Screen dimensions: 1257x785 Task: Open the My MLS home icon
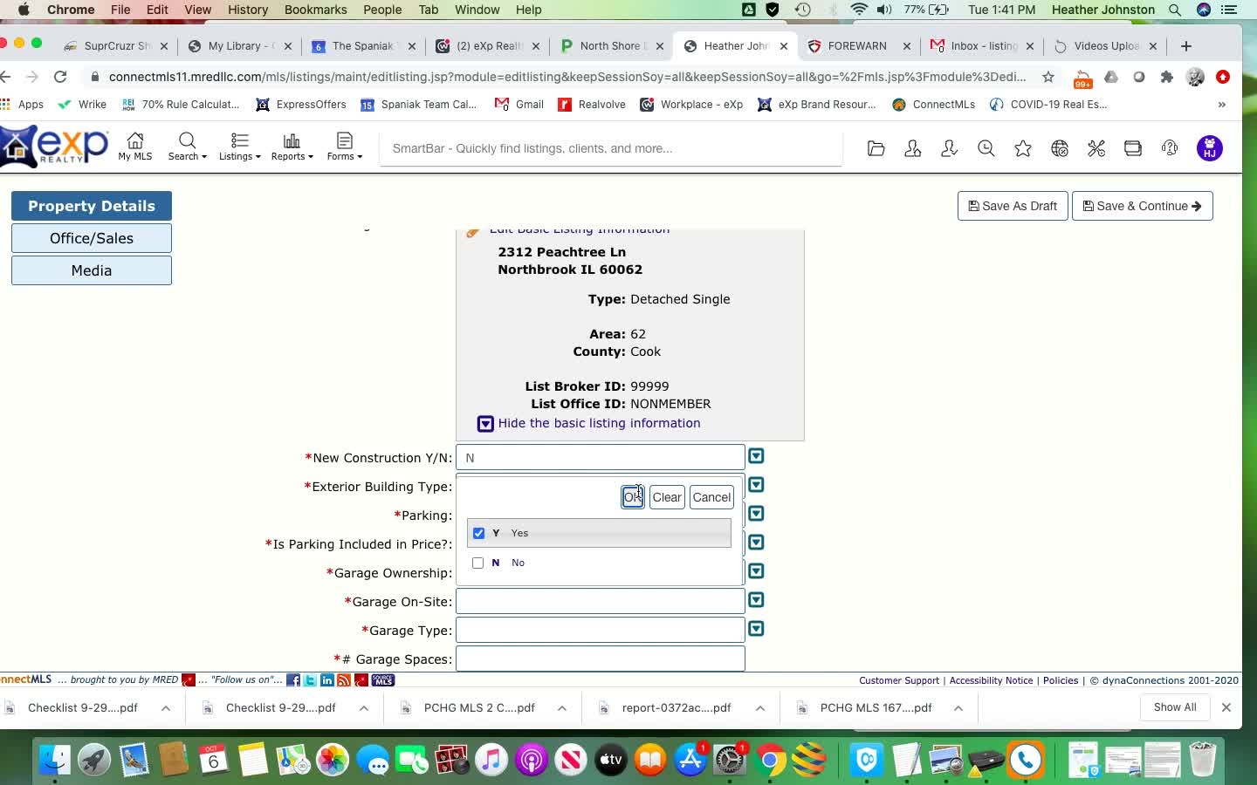(135, 147)
